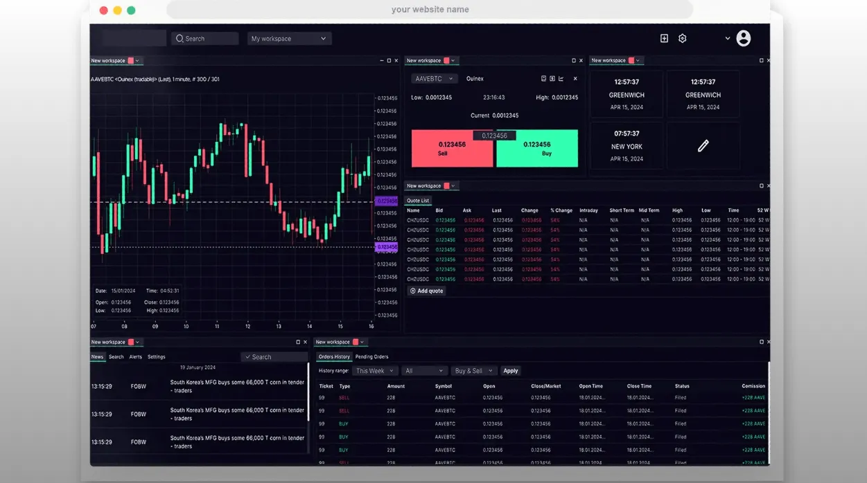Click red swatch on Quote List workspace tab
This screenshot has width=867, height=483.
coord(446,185)
